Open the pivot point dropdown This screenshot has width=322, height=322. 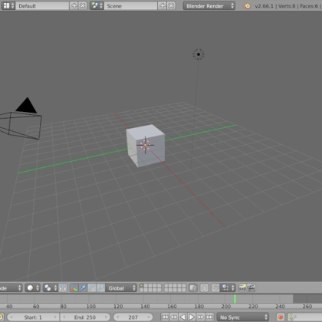tap(50, 288)
